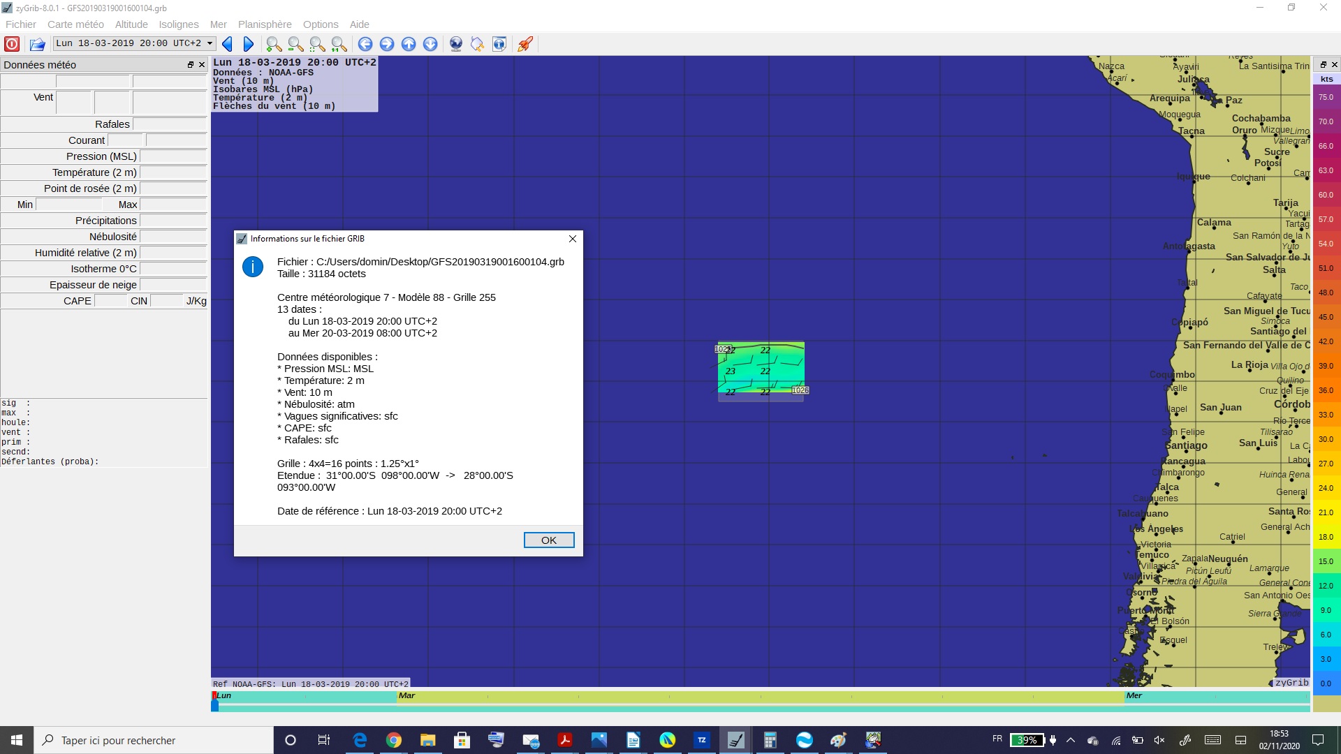Open the Carte météo menu
1341x754 pixels.
coord(75,24)
